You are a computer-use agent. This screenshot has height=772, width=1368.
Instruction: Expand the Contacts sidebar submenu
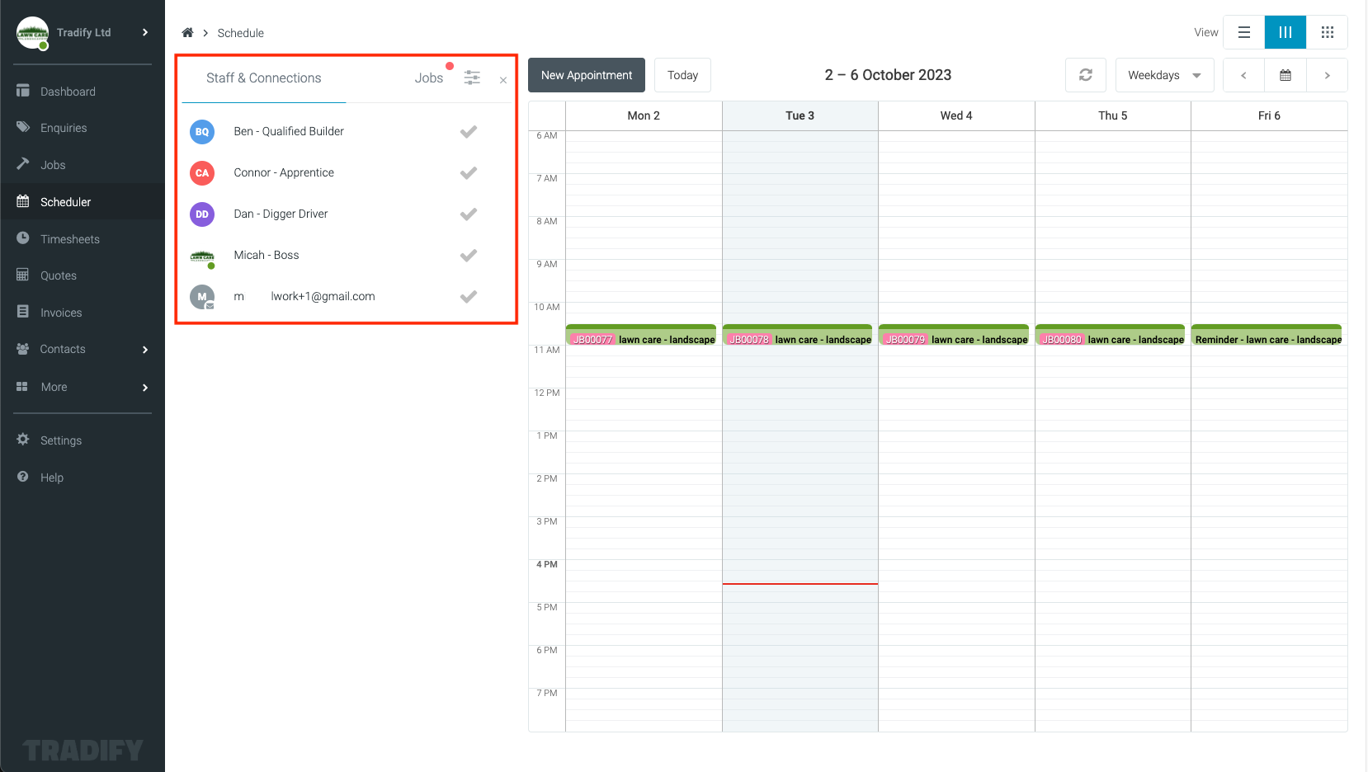pyautogui.click(x=145, y=350)
